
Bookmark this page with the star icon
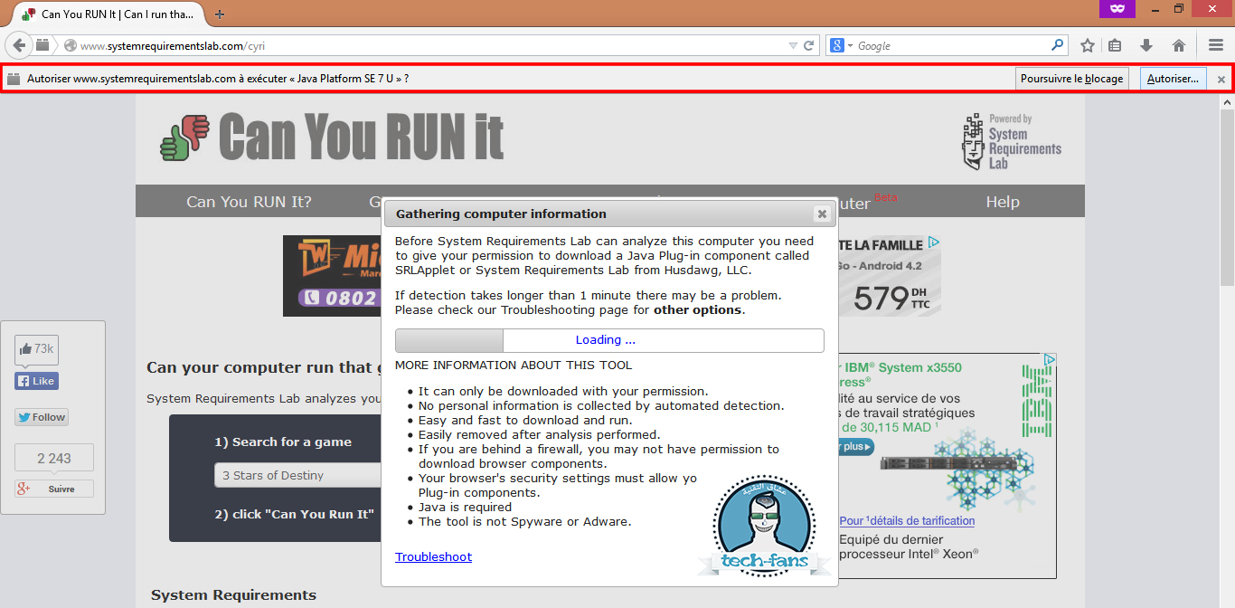1088,45
